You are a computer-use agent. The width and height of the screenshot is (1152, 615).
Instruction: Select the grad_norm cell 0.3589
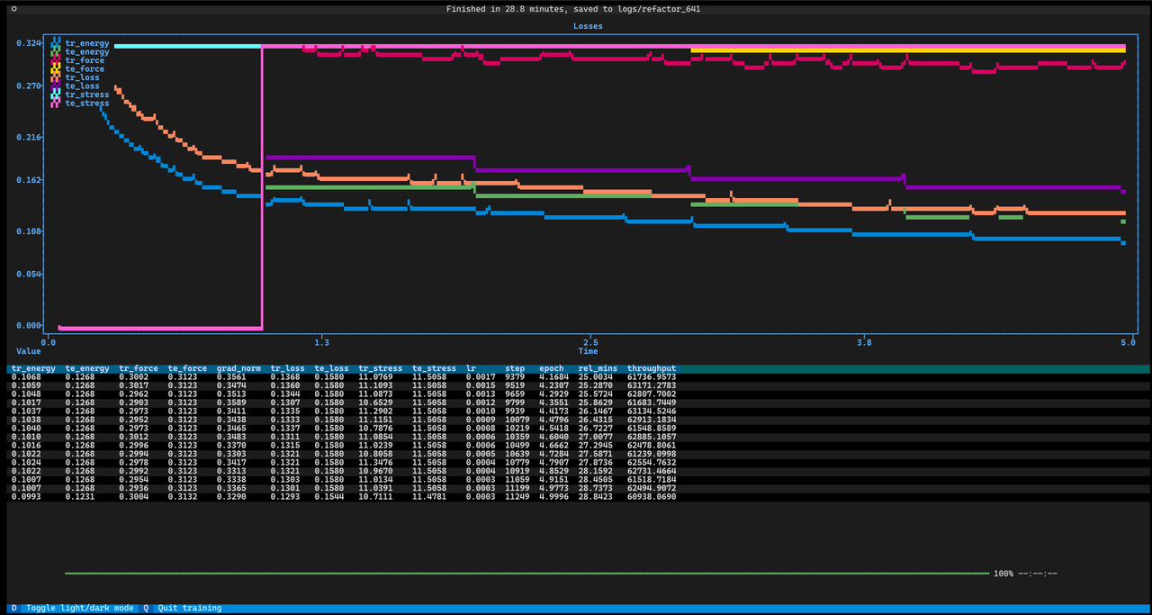(230, 402)
